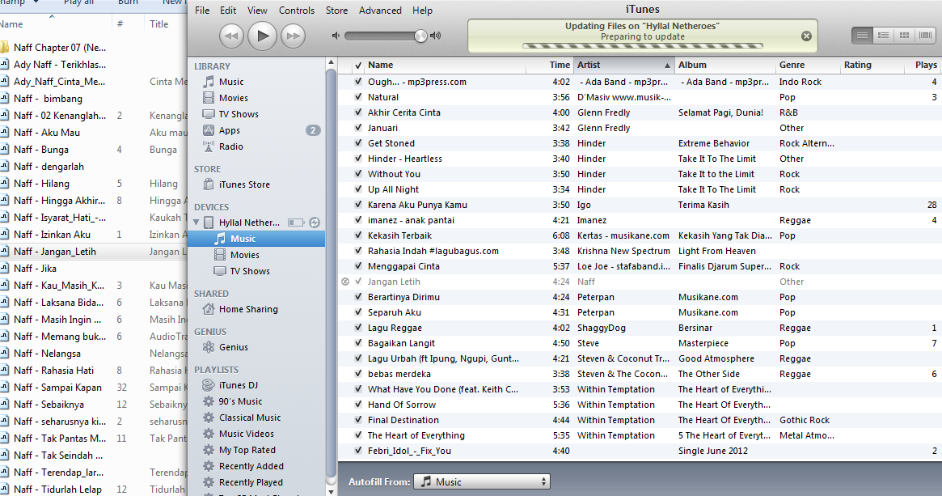942x496 pixels.
Task: Open the Edit menu
Action: pos(228,11)
